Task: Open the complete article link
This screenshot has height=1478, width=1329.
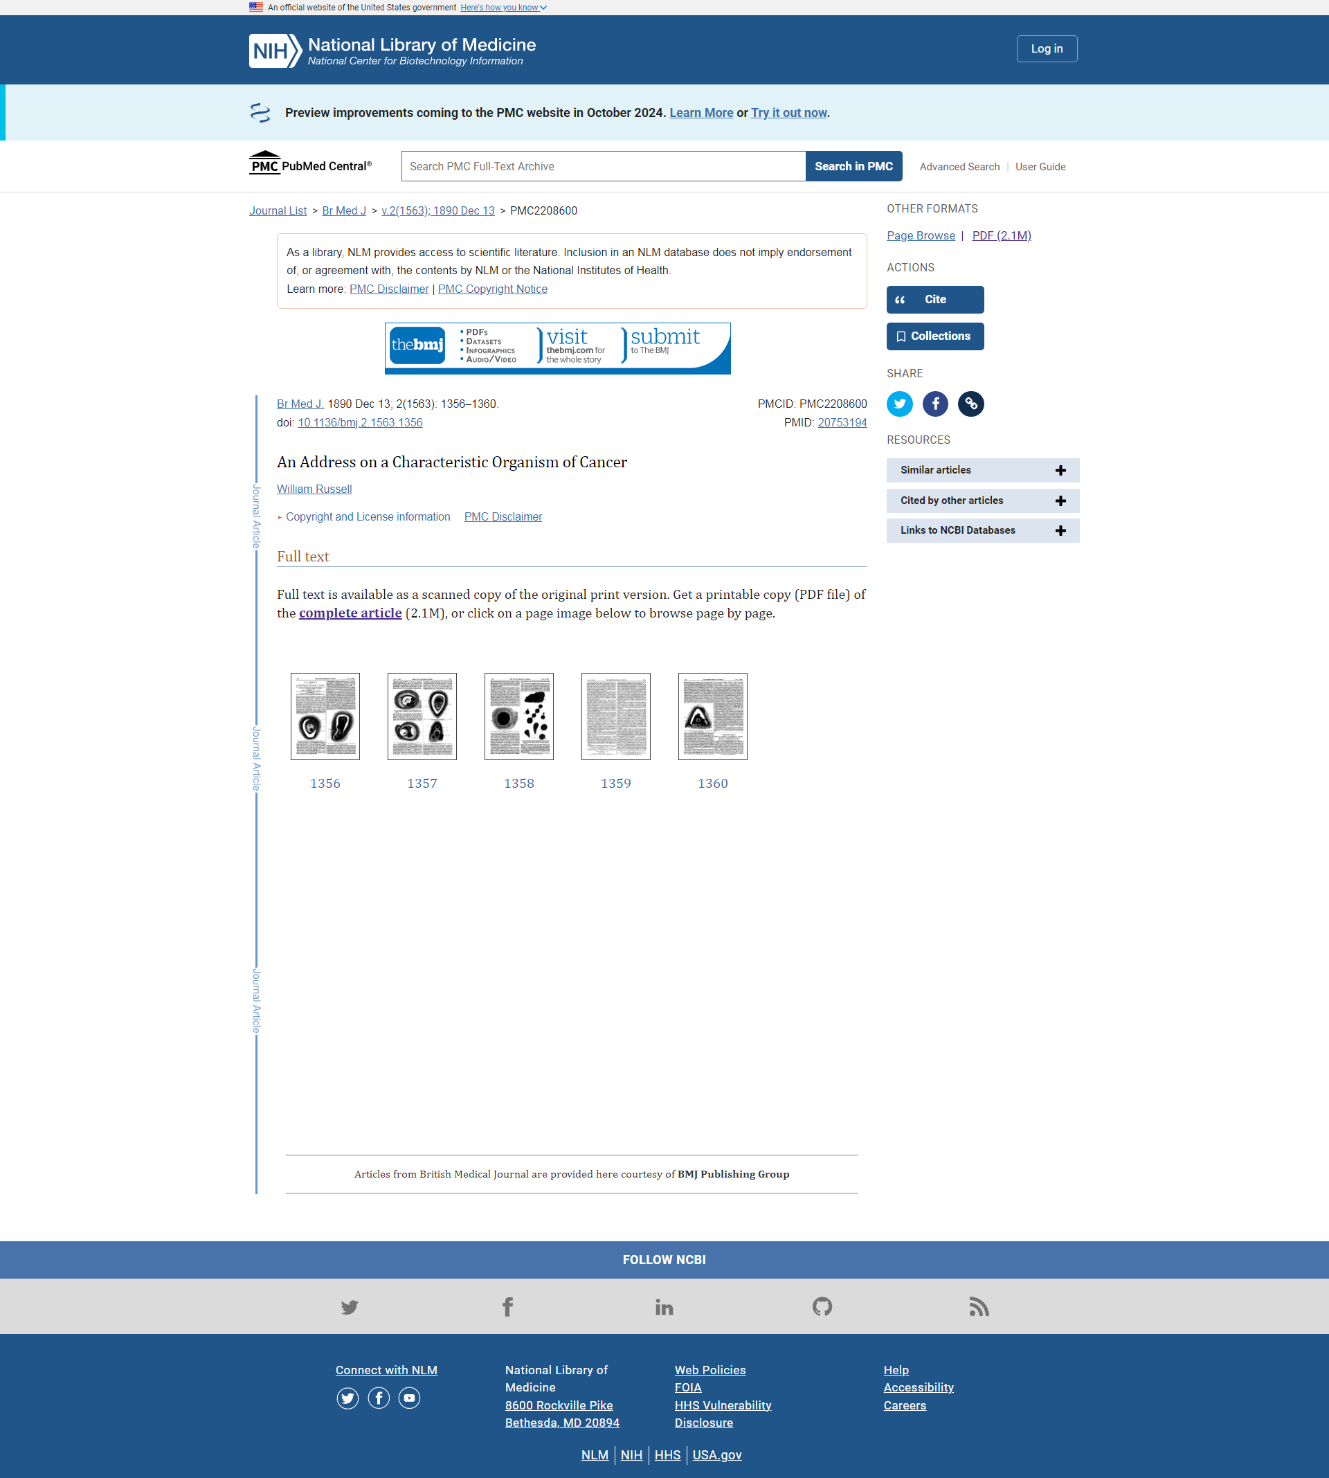Action: pyautogui.click(x=350, y=613)
